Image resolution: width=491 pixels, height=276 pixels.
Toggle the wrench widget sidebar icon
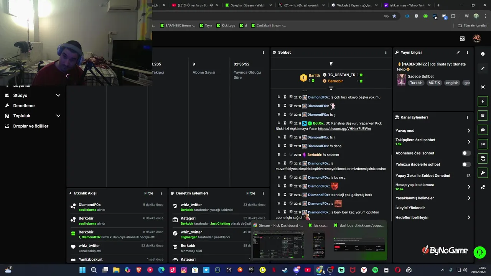(483, 173)
